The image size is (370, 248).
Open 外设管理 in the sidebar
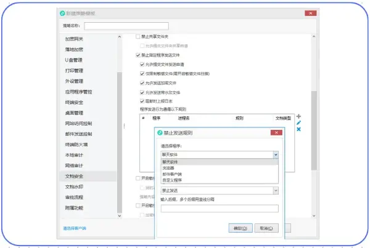[x=74, y=81]
